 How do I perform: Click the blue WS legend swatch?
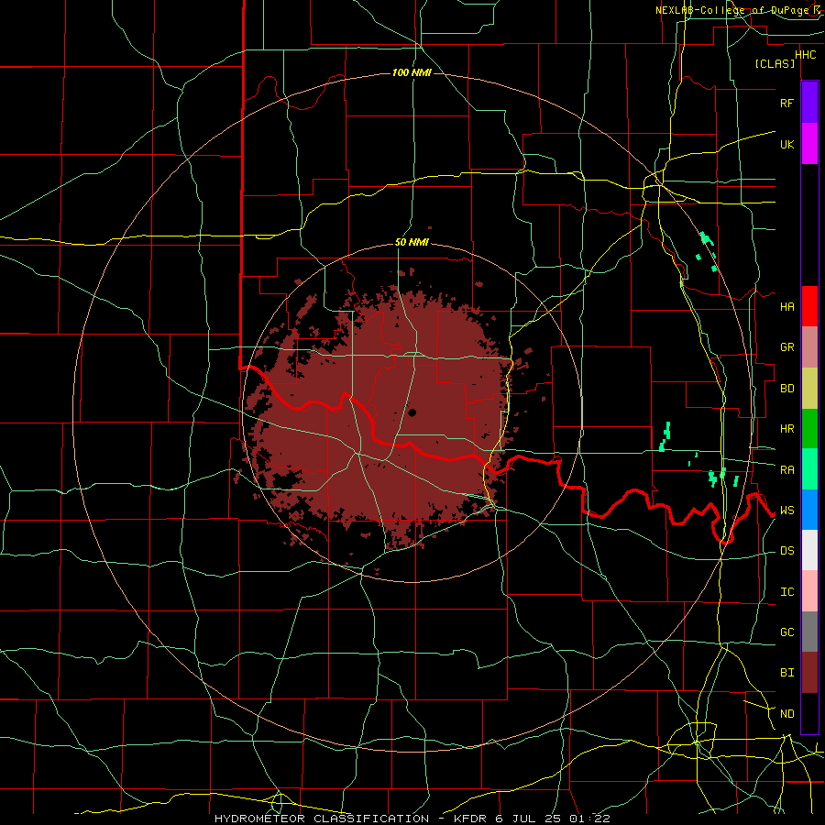tap(809, 510)
